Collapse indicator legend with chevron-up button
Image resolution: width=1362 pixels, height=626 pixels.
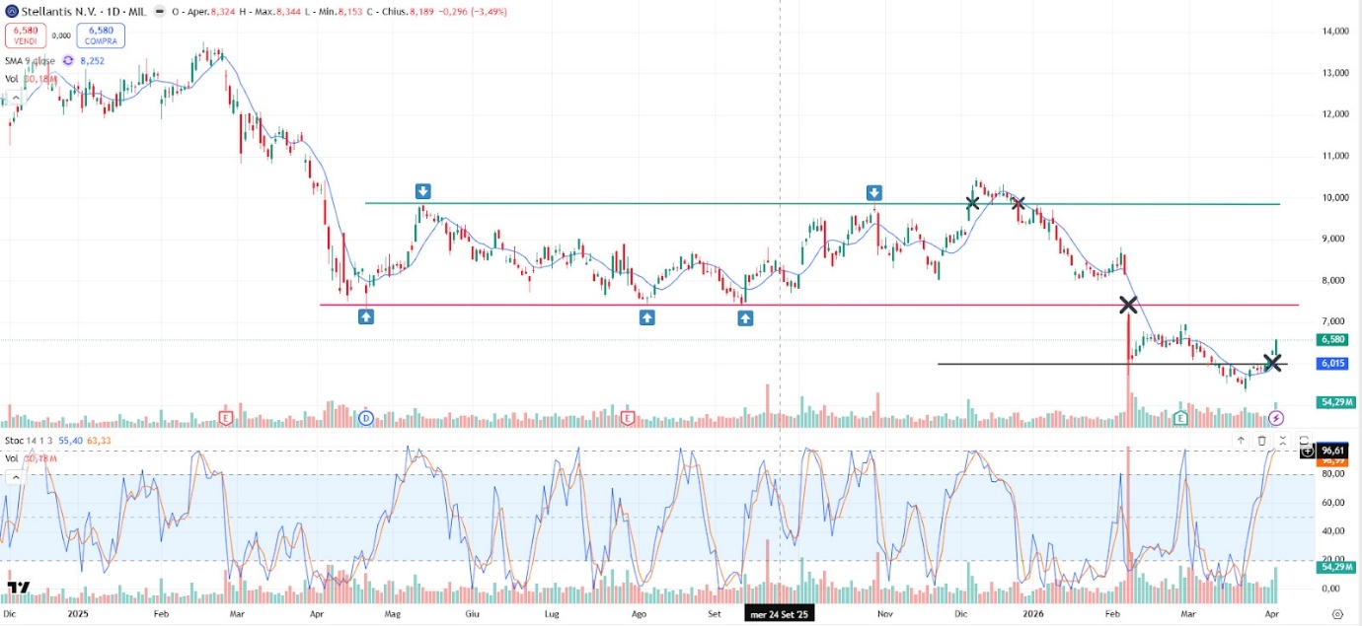(x=15, y=477)
